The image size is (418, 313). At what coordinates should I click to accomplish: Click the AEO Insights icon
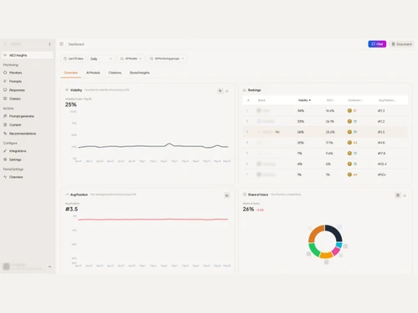point(5,55)
